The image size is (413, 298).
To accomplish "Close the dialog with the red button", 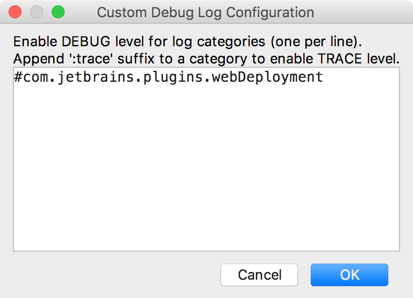I will (16, 12).
